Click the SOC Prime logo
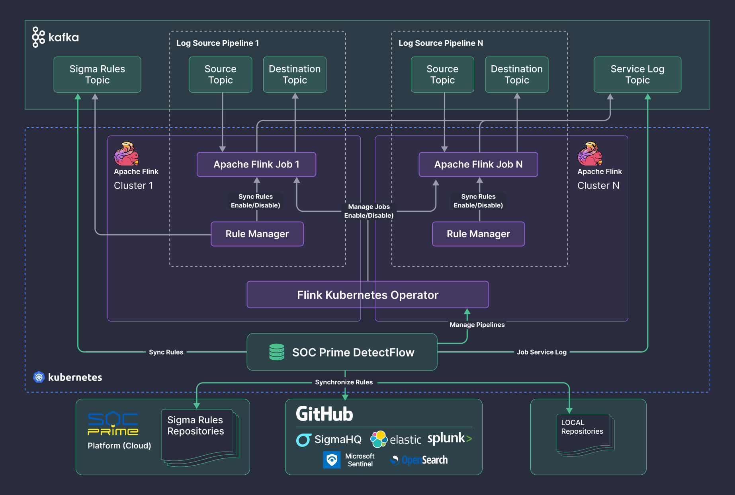This screenshot has width=735, height=495. pyautogui.click(x=113, y=423)
